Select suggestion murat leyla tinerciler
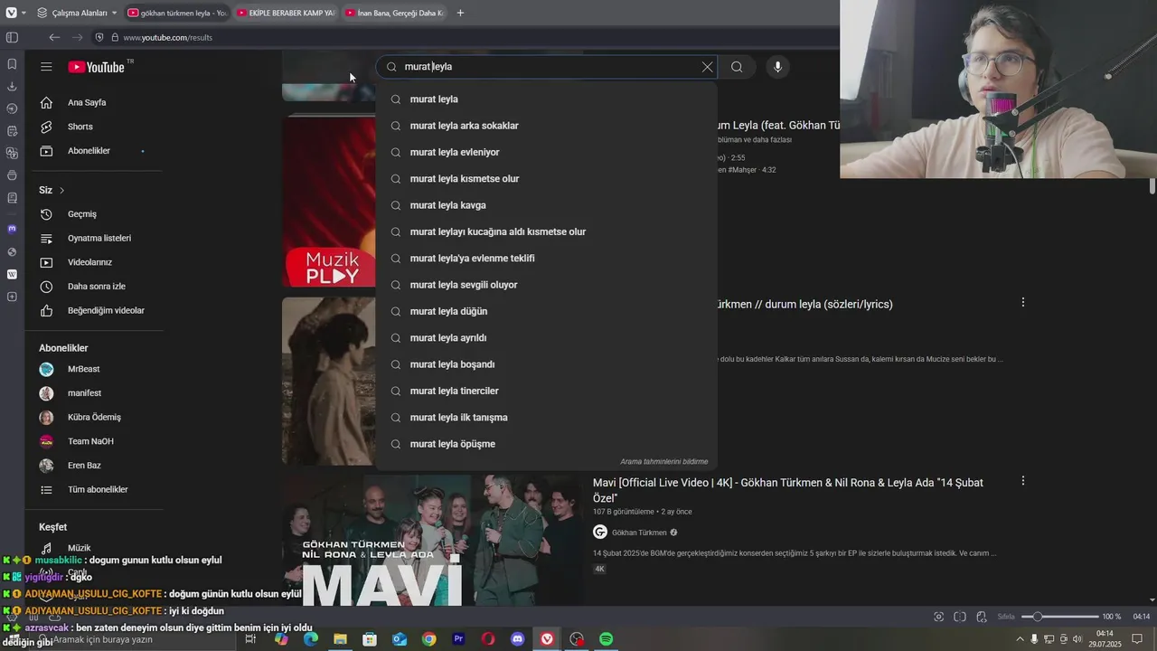Image resolution: width=1157 pixels, height=651 pixels. pos(546,391)
